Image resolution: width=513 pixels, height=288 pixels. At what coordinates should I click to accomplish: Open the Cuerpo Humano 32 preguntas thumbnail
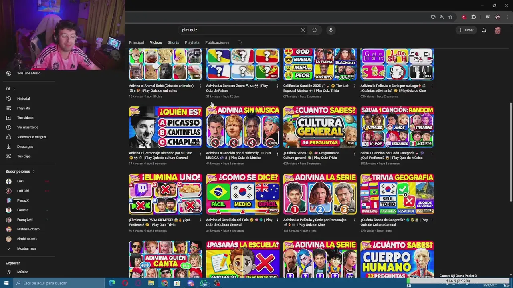click(397, 259)
